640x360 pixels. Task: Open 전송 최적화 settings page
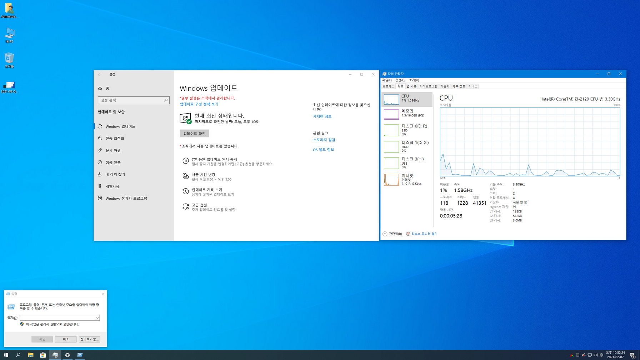coord(134,138)
